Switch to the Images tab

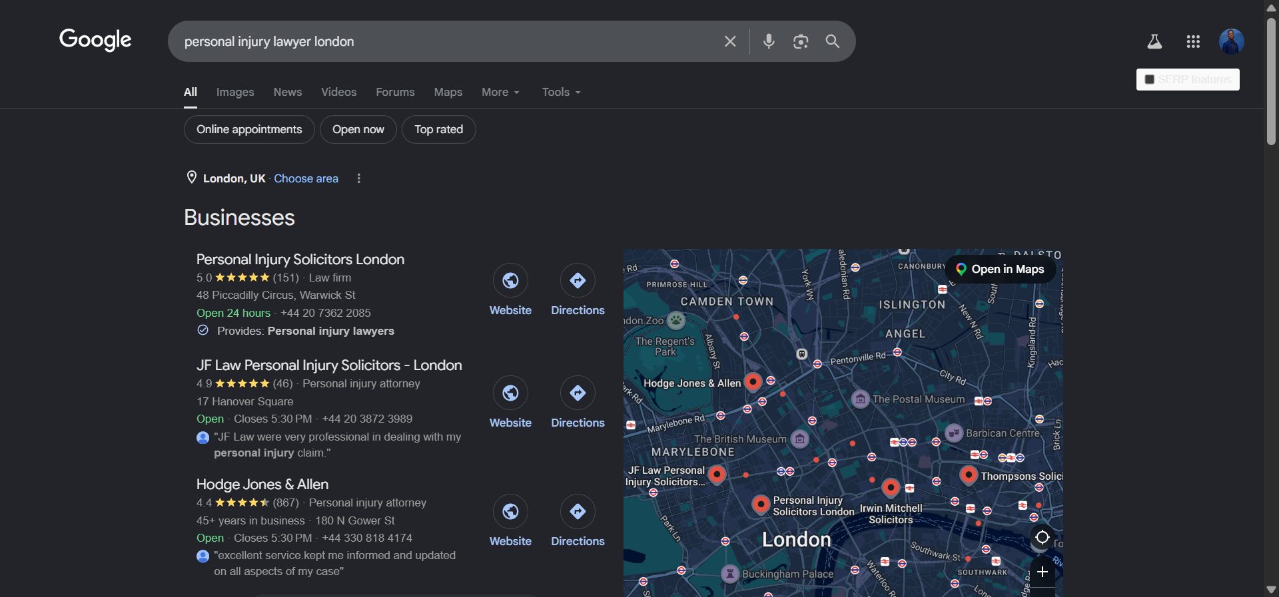[x=235, y=92]
